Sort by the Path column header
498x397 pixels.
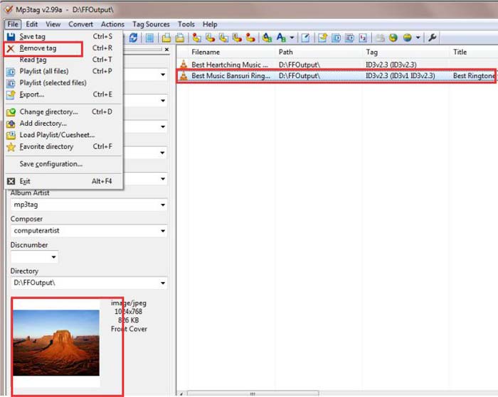point(319,52)
